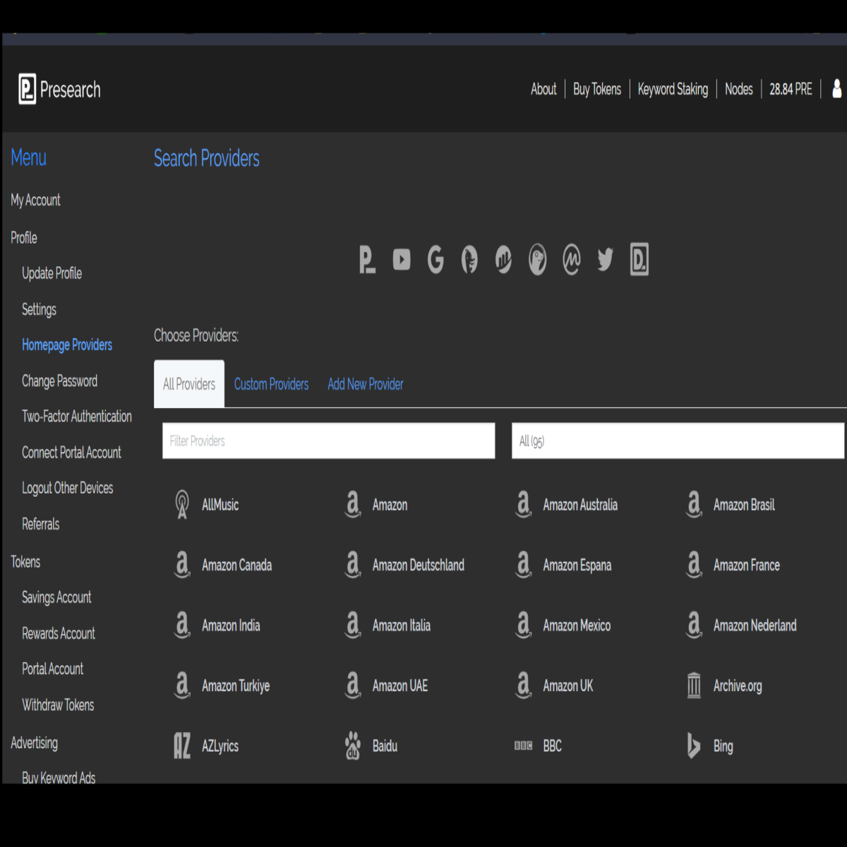Click the Amazon Turkiye logo icon

tap(182, 685)
